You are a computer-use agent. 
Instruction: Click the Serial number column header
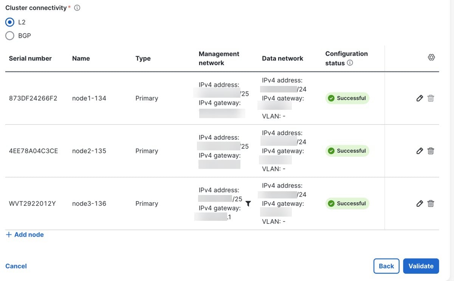coord(30,58)
